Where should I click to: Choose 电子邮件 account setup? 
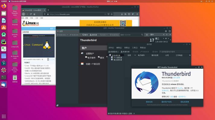point(90,58)
